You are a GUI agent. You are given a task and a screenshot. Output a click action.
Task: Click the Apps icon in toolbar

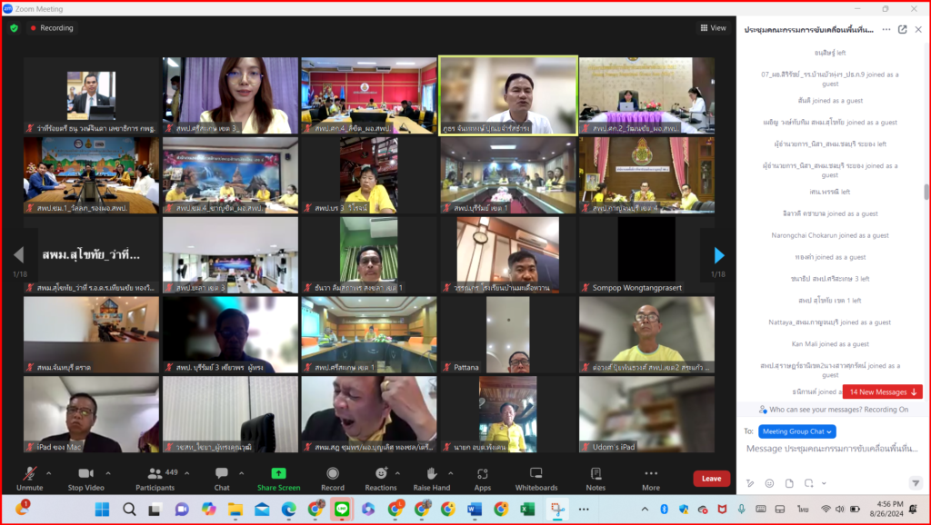click(x=482, y=478)
